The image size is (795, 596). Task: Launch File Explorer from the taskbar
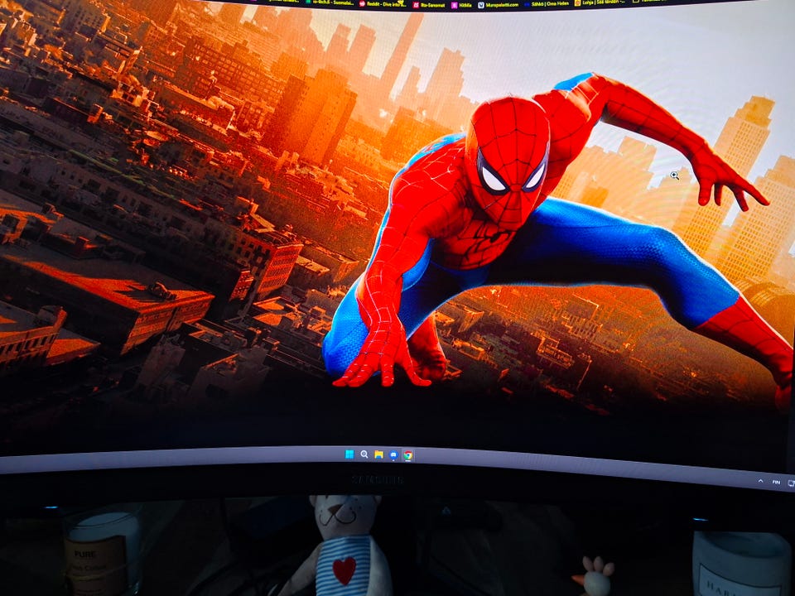click(378, 454)
